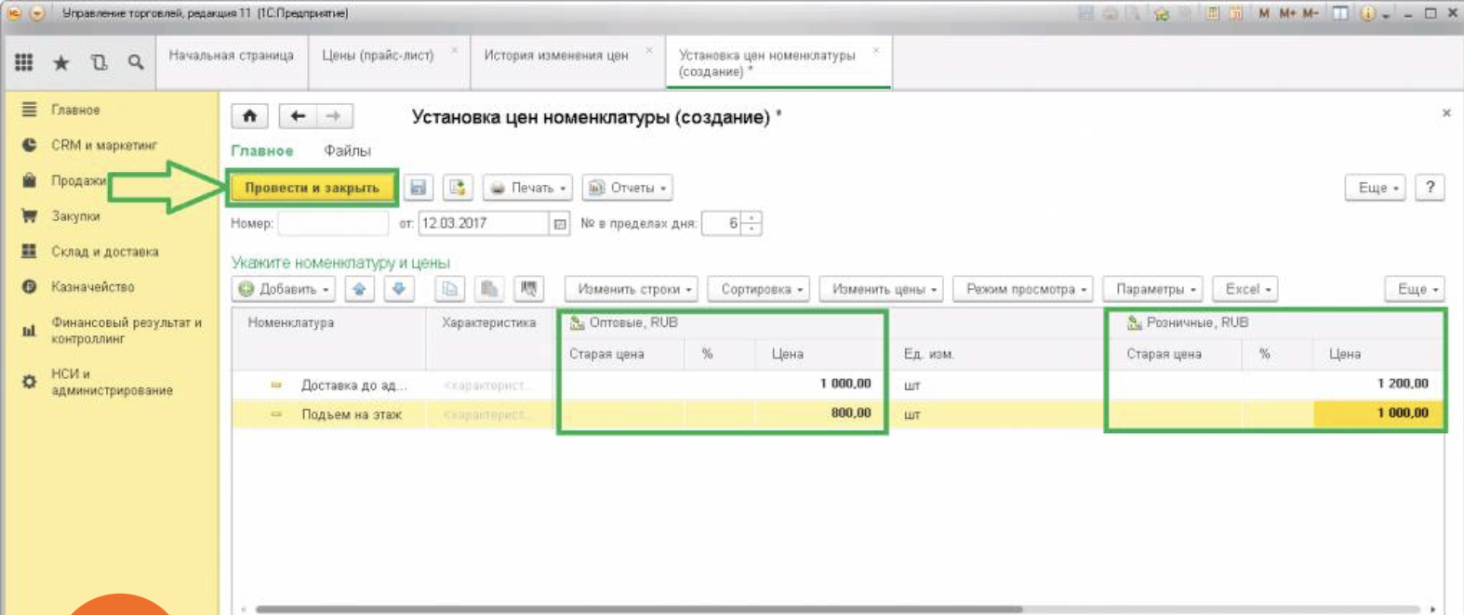Open the Продажи section in the sidebar
The image size is (1464, 615).
coord(78,180)
